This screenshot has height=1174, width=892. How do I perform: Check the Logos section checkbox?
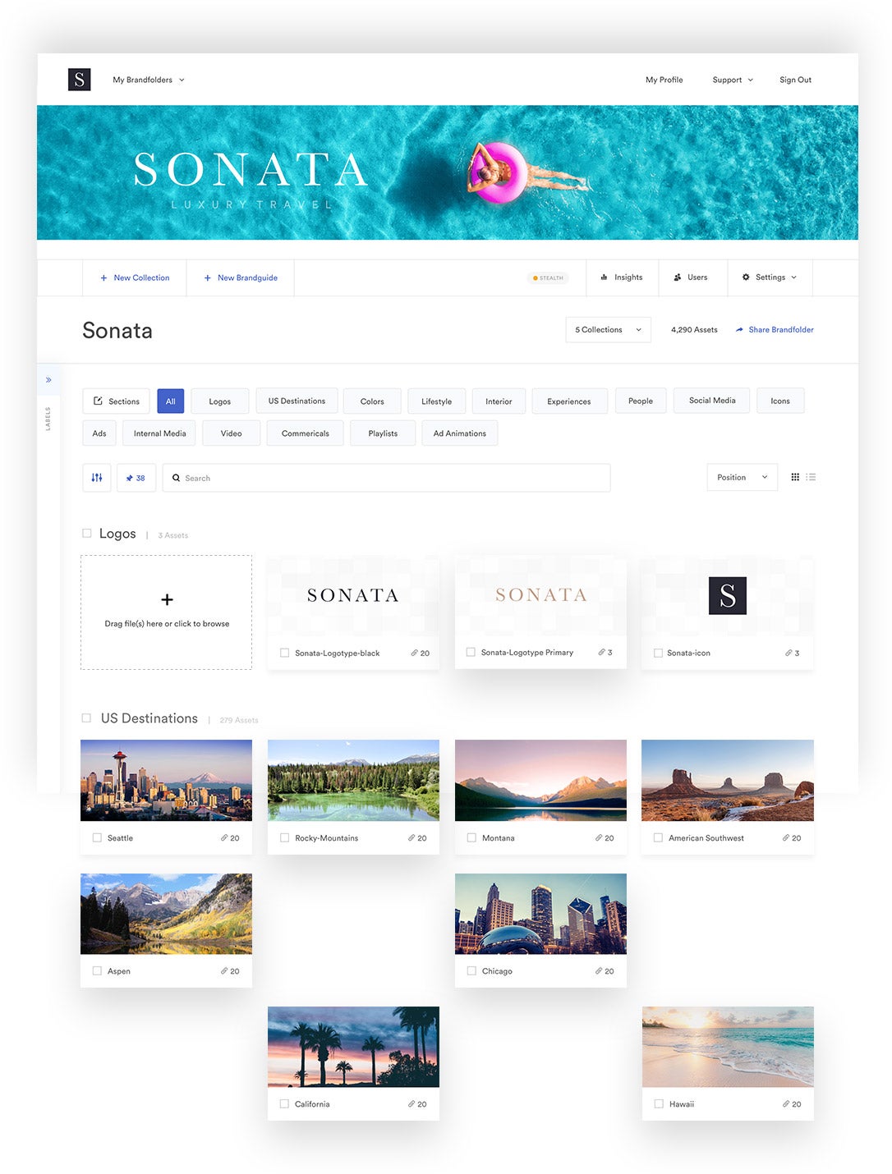point(87,534)
